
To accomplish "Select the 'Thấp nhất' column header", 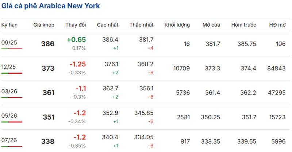I will click(x=141, y=25).
